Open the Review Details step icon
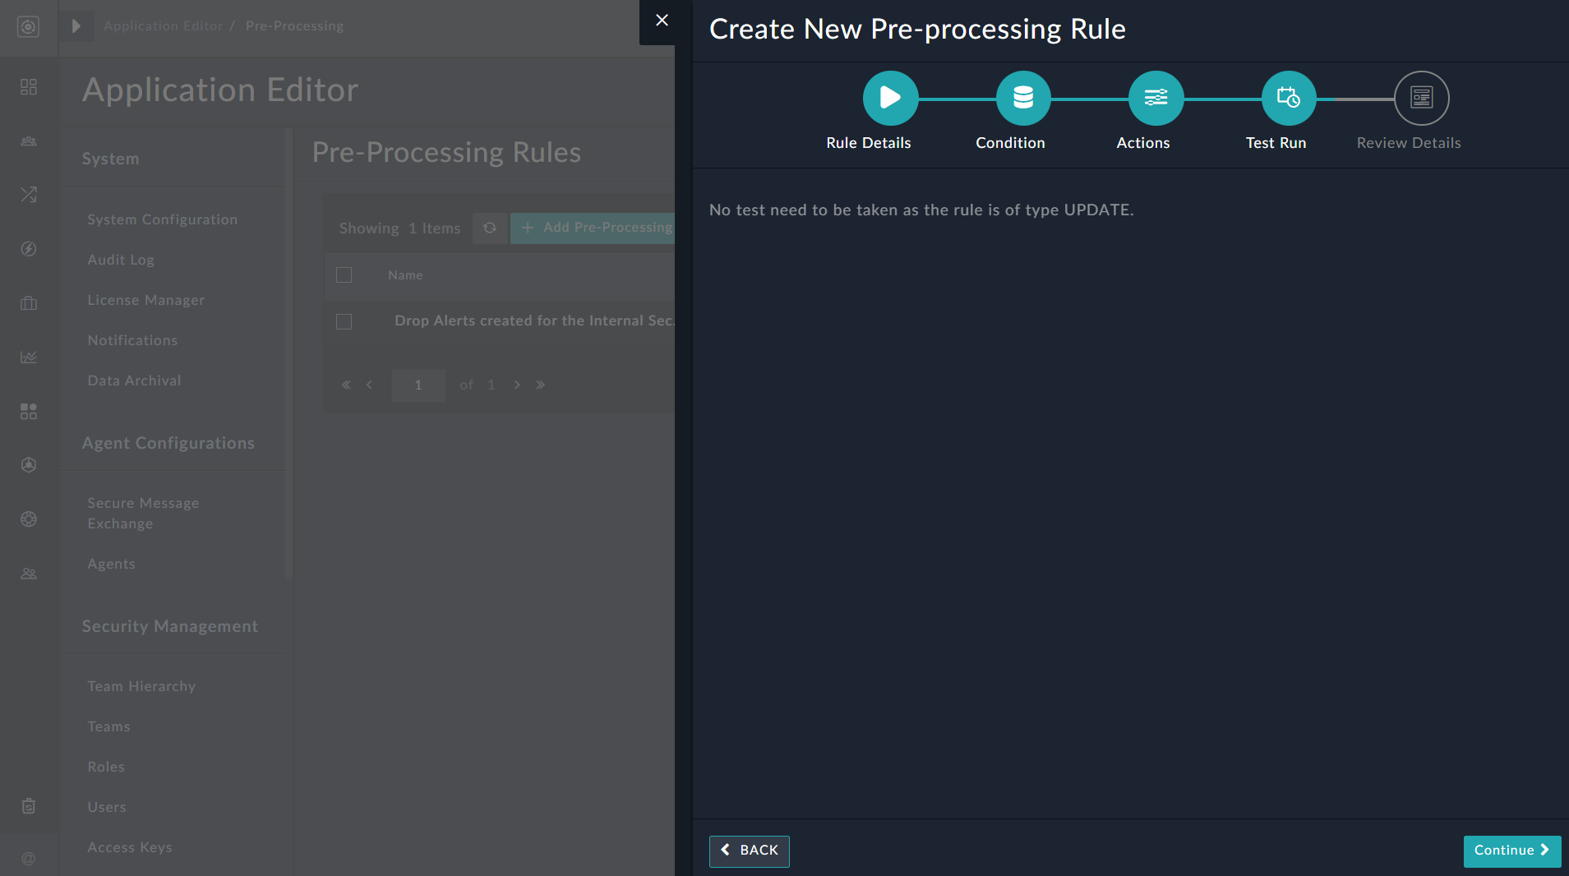 [x=1421, y=98]
